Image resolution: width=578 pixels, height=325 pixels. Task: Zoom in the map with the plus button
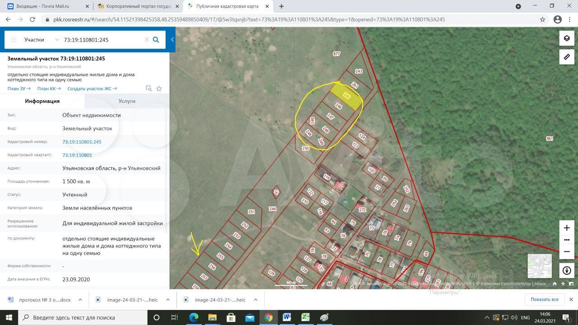tap(567, 228)
